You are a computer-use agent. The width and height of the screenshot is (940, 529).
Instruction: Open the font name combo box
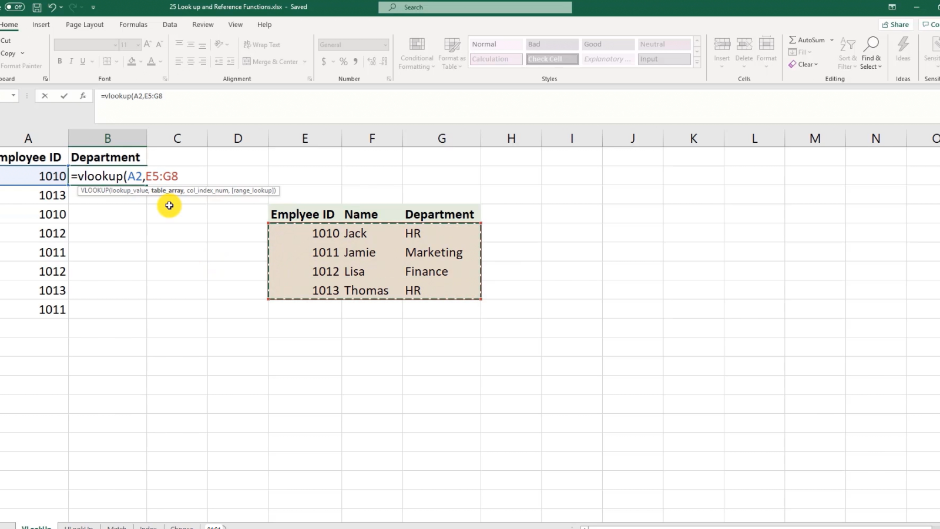click(x=86, y=45)
